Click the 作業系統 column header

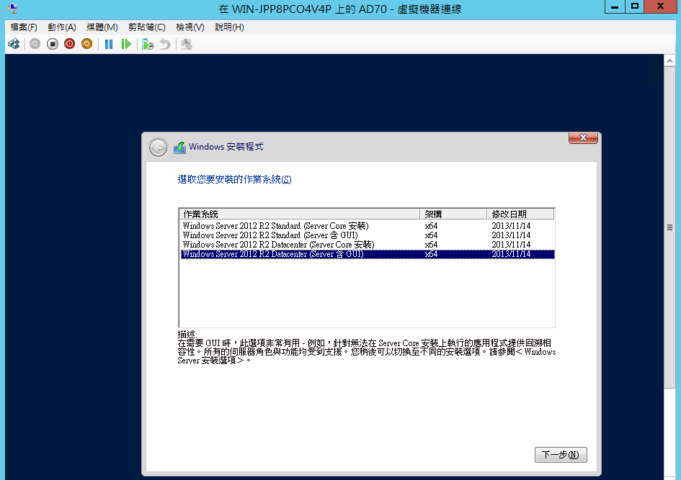299,214
